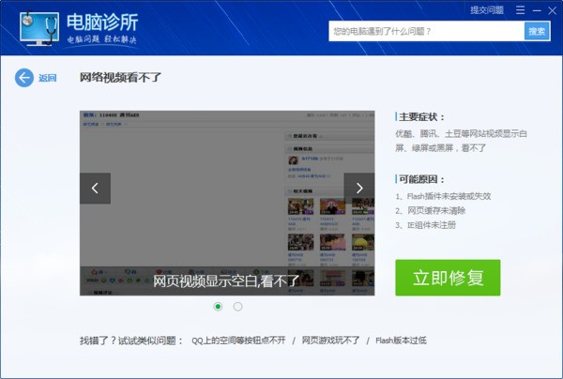Focus the problem search input field
Image resolution: width=563 pixels, height=379 pixels.
pos(427,31)
